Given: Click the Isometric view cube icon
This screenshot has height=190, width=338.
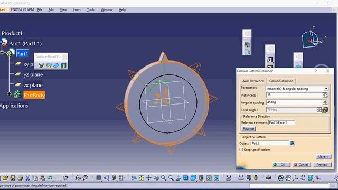Looking at the screenshot, I should (x=193, y=178).
